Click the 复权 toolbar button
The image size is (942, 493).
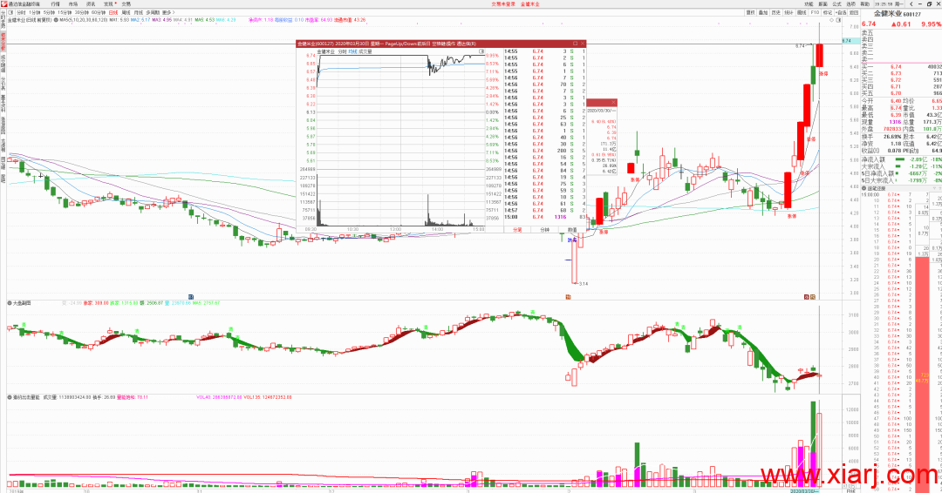click(750, 12)
